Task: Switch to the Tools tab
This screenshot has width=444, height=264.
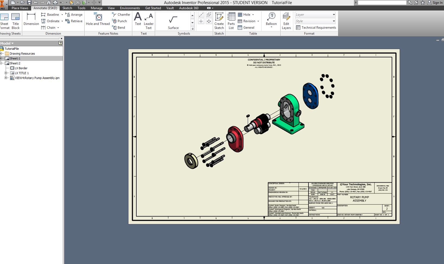Action: click(81, 8)
